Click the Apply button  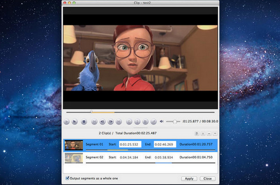pos(189,178)
